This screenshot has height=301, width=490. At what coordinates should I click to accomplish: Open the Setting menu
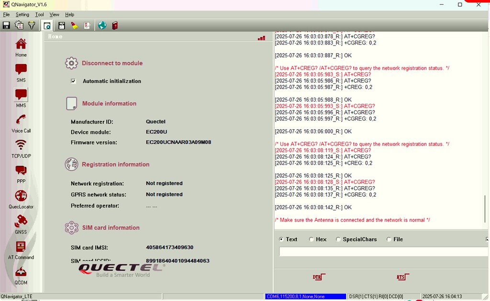click(22, 15)
